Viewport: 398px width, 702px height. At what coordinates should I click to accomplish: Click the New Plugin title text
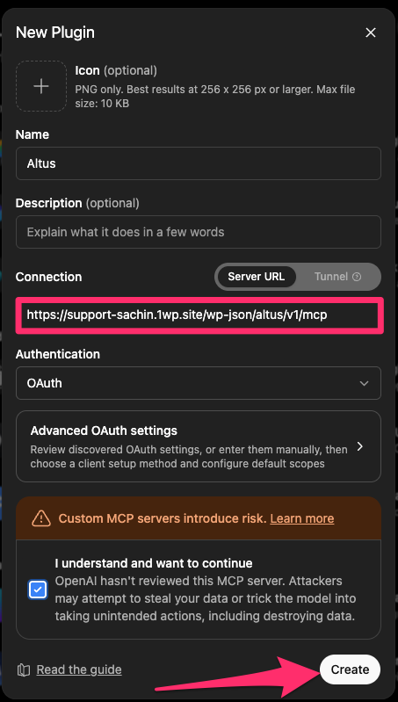coord(55,33)
